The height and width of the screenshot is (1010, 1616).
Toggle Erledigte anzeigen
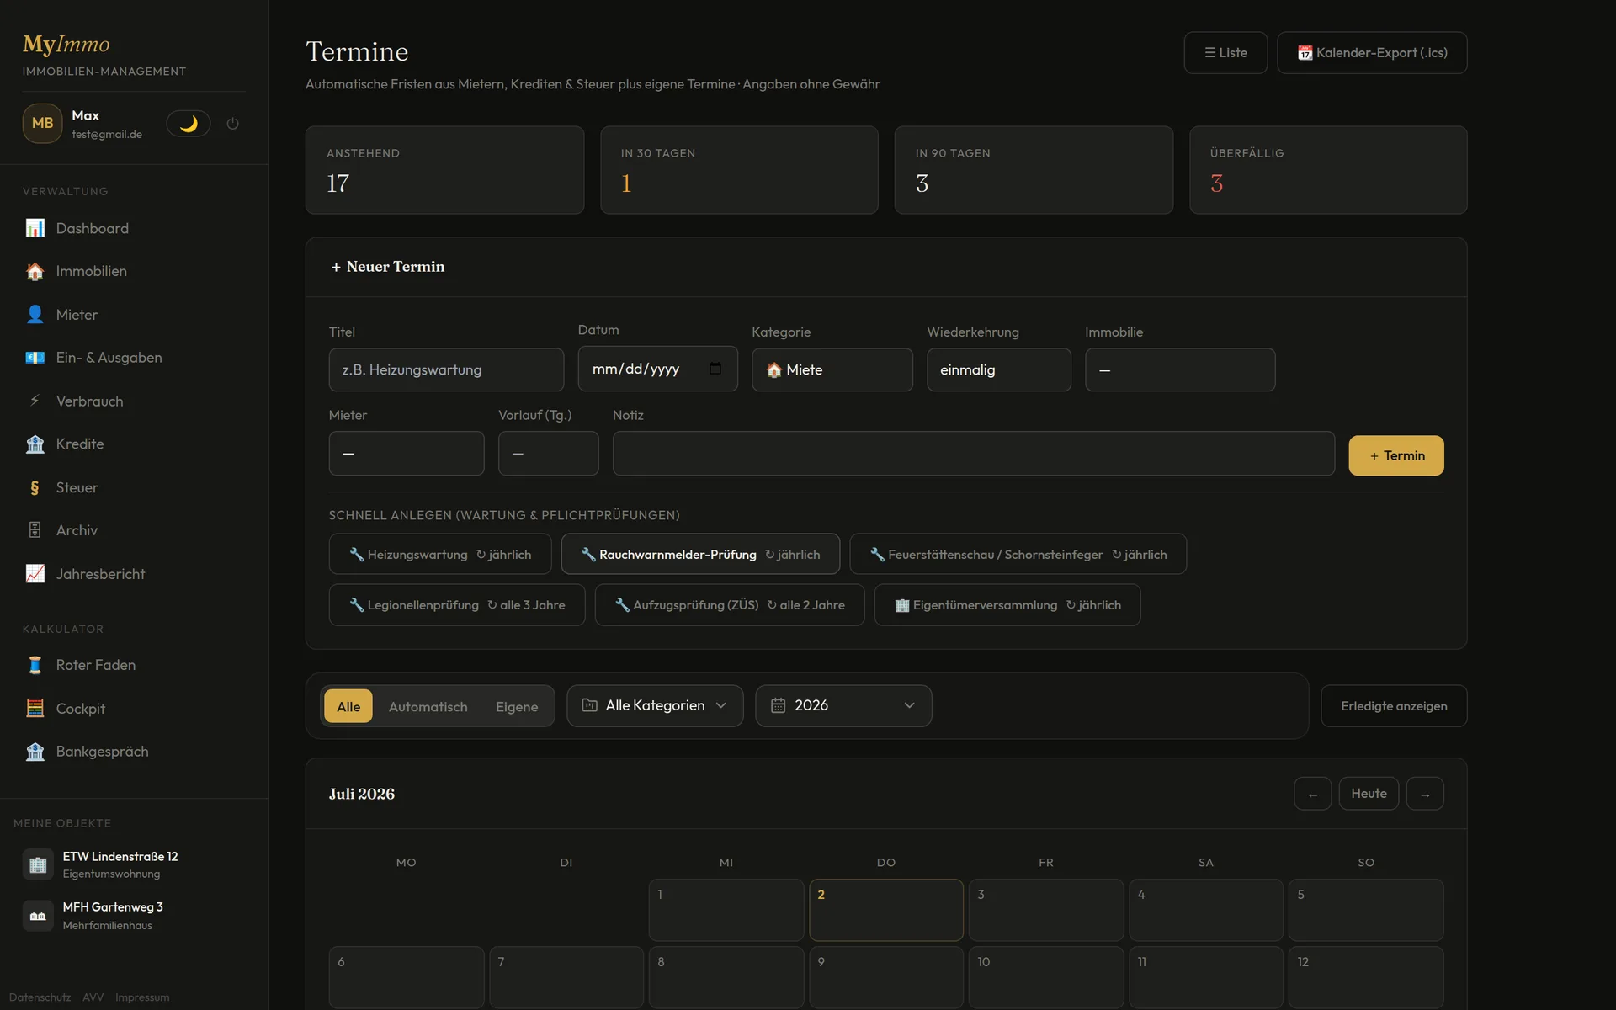1394,705
